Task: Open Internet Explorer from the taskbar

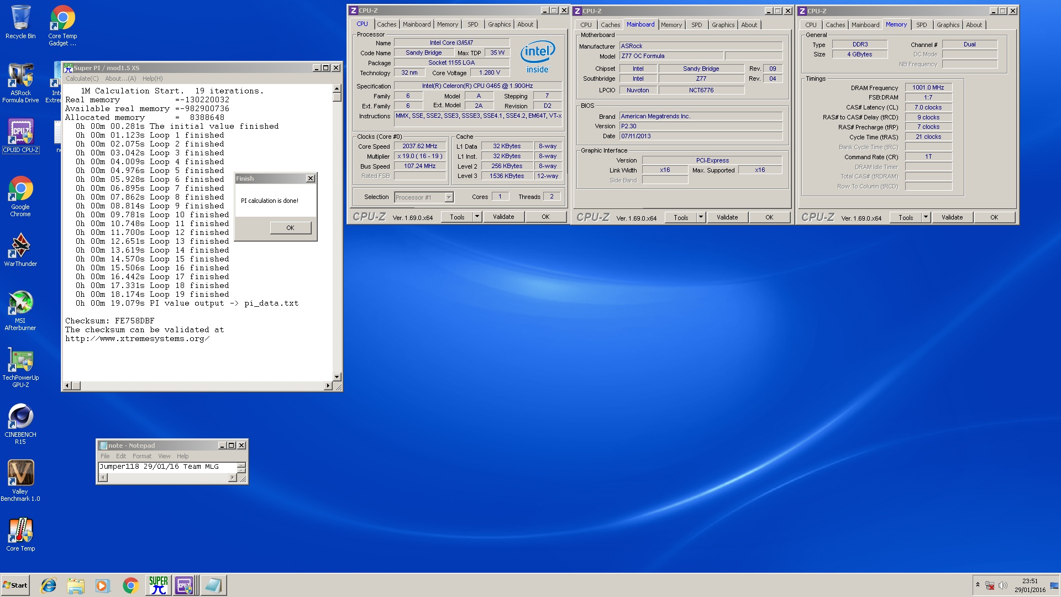Action: click(49, 585)
